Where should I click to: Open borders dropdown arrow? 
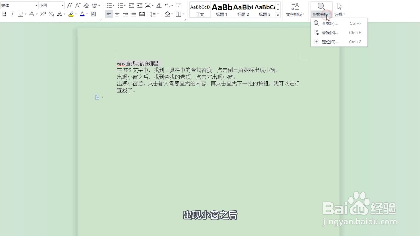click(183, 14)
